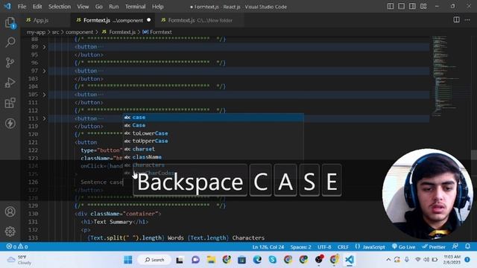Click Customize Layout icon in title bar

[x=423, y=7]
